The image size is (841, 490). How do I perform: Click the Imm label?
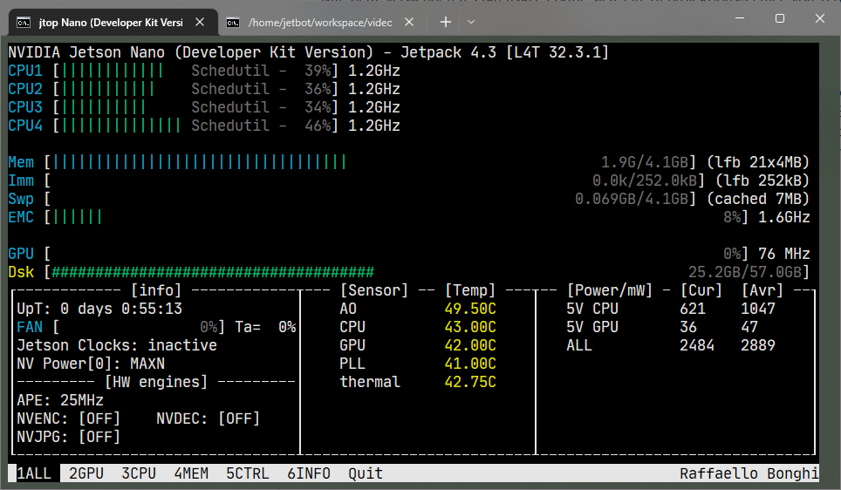point(21,180)
